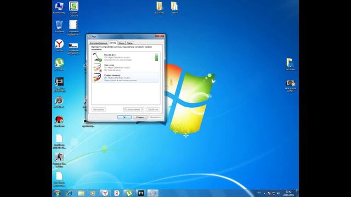Viewport: 351px width, 197px height.
Task: Open the second yellow folder at desktop top
Action: pyautogui.click(x=174, y=8)
